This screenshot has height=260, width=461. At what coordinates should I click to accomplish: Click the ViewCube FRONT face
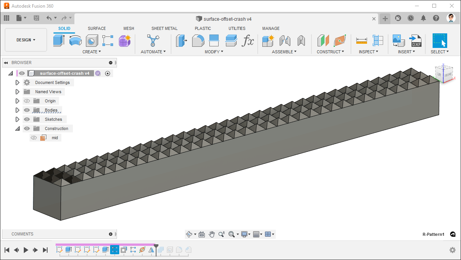[448, 75]
